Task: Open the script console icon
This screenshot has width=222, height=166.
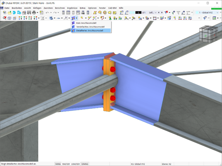Action: tap(78, 13)
